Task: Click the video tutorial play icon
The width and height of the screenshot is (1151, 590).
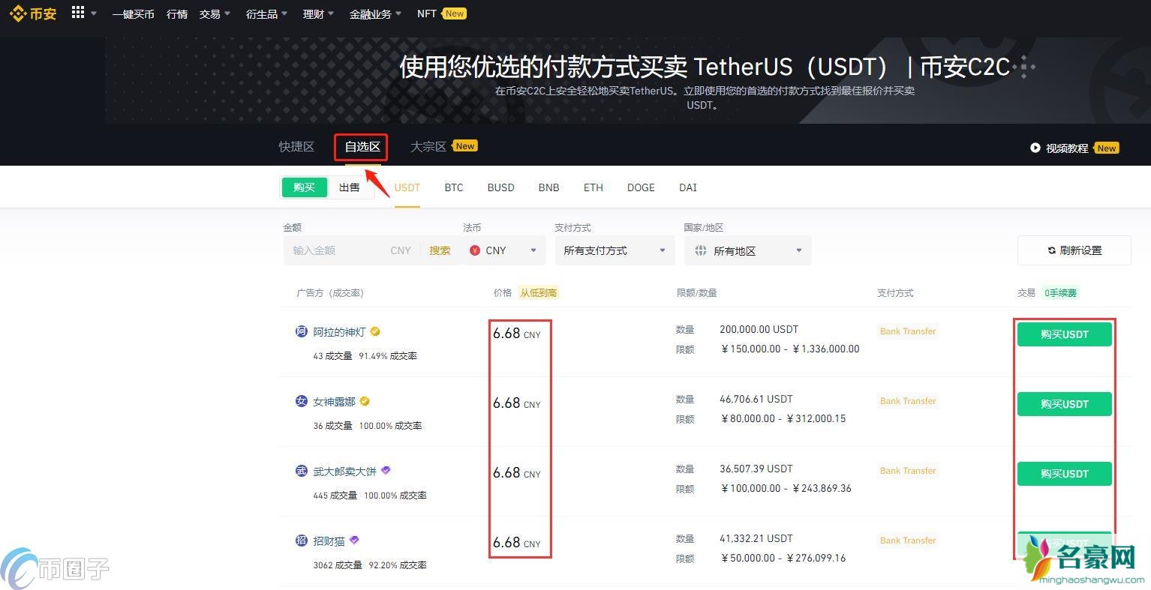Action: (1035, 148)
